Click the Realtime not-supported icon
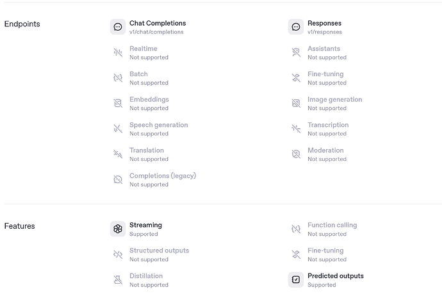Viewport: 442px width, 303px height. (x=118, y=53)
